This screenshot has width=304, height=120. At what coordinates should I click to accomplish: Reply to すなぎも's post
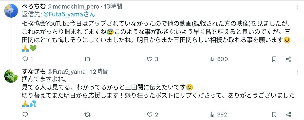tap(25, 114)
